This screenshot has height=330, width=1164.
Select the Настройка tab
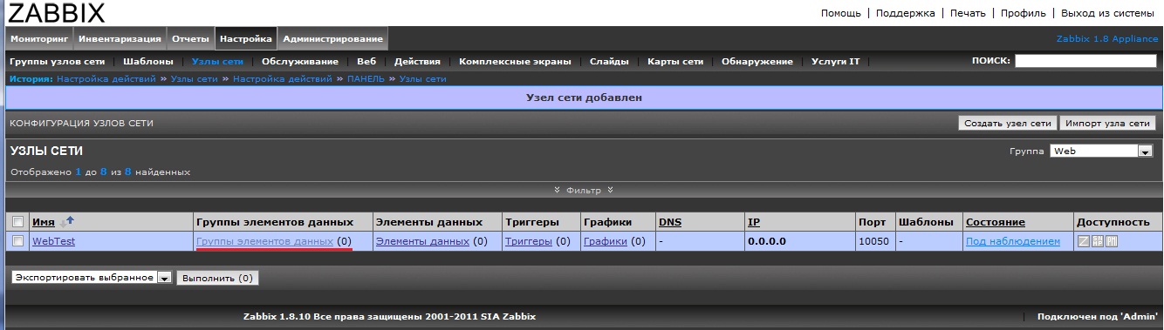coord(246,39)
